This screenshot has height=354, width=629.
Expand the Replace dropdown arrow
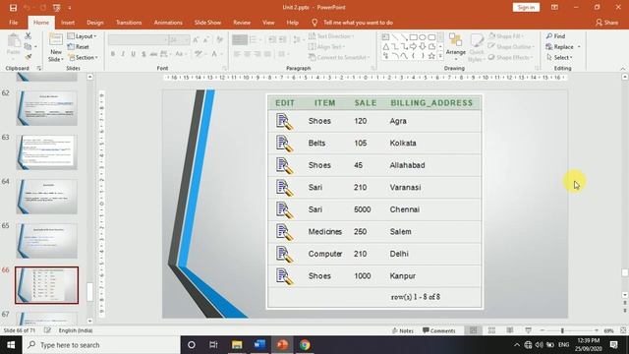click(579, 47)
